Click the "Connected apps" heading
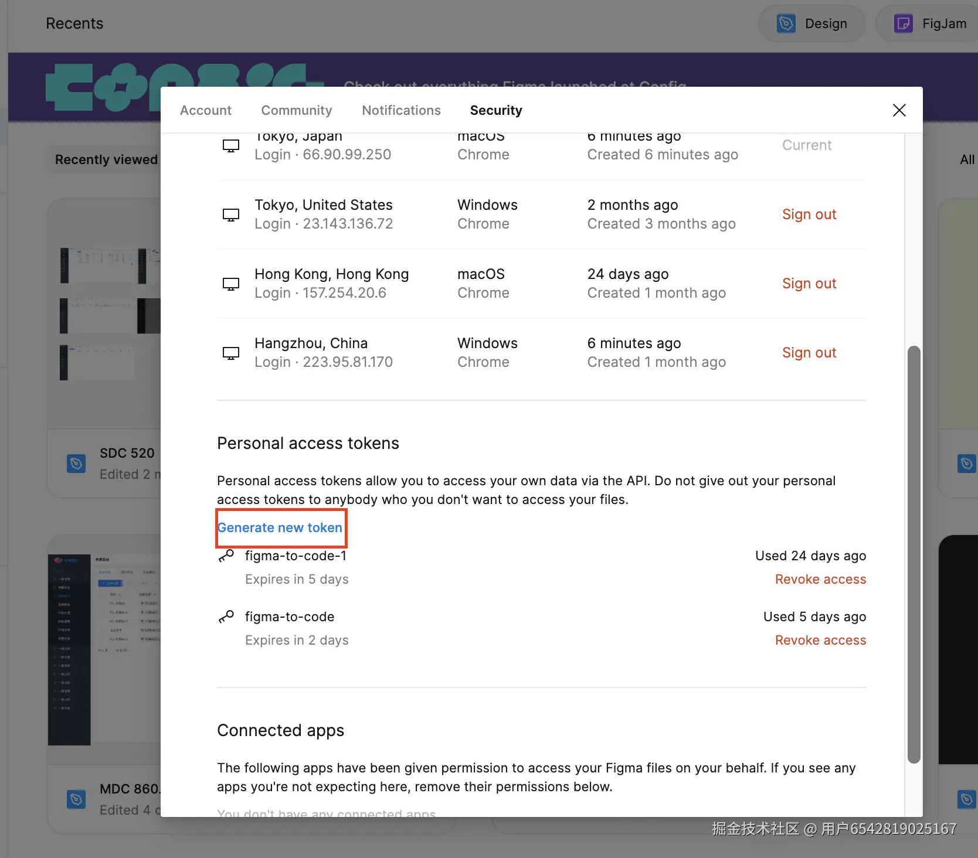This screenshot has height=858, width=978. coord(280,730)
